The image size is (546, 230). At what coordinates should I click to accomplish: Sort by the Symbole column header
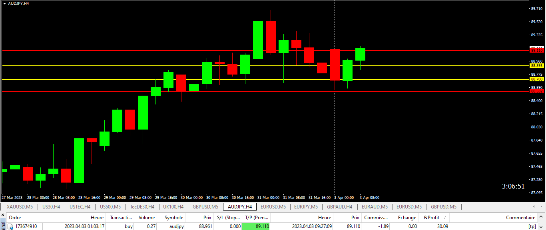171,218
